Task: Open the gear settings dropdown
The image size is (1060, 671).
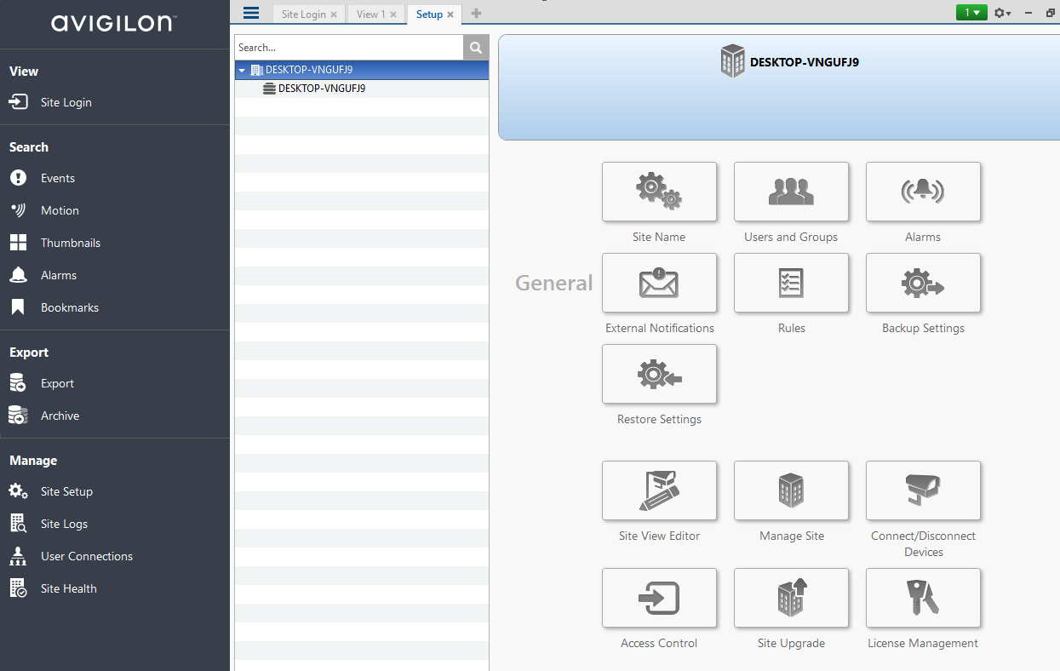Action: tap(1002, 13)
